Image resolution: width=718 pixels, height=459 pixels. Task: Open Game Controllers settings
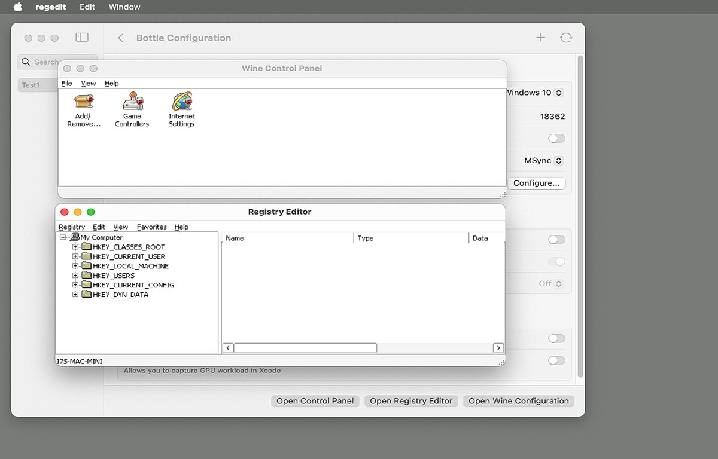point(132,109)
